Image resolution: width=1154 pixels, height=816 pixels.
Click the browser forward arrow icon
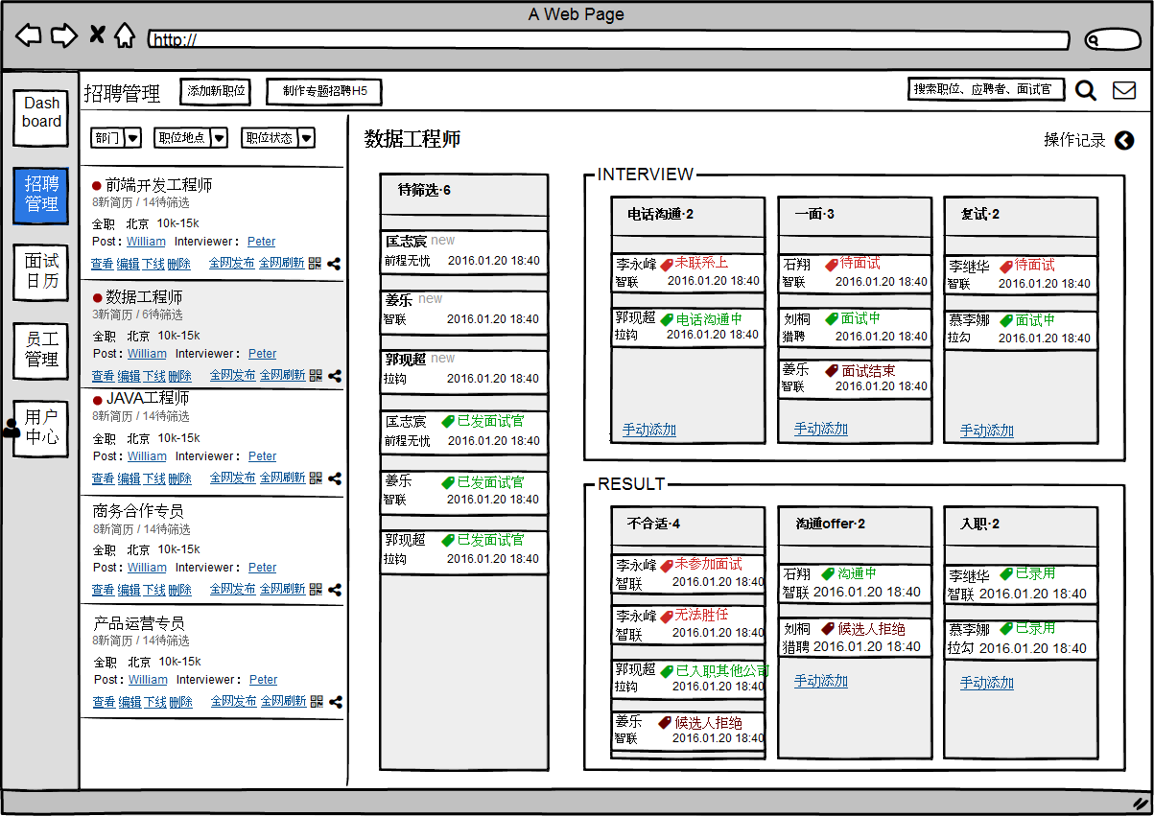pos(63,36)
